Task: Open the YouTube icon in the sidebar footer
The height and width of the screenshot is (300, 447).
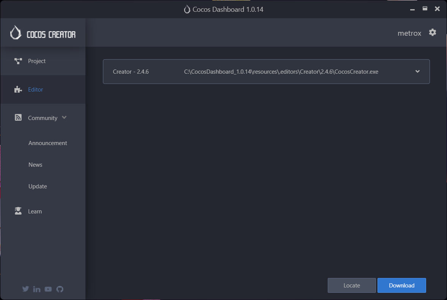Action: pos(48,289)
